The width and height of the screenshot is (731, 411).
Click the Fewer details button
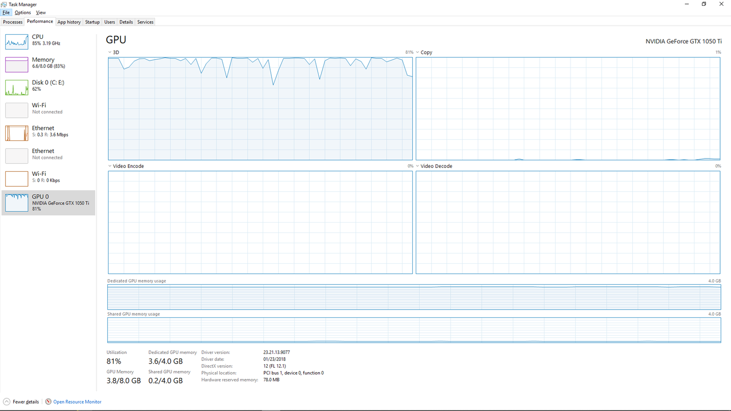[x=21, y=402]
